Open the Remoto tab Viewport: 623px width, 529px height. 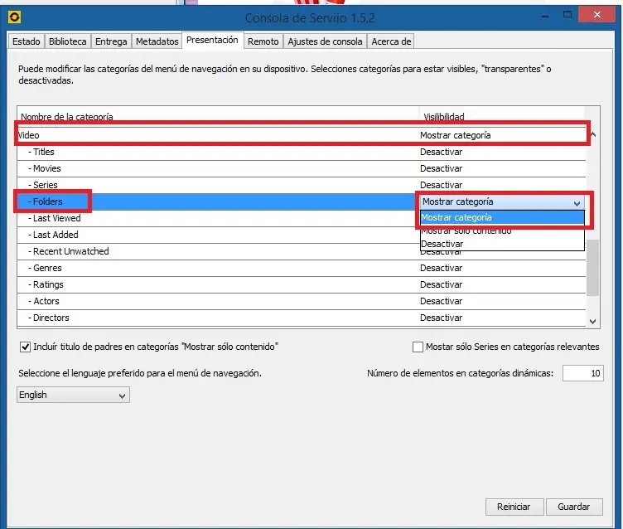(263, 41)
